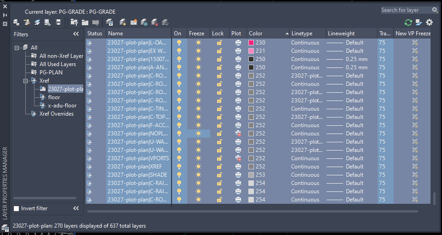Click into the Search for layer field
442x235 pixels.
406,10
